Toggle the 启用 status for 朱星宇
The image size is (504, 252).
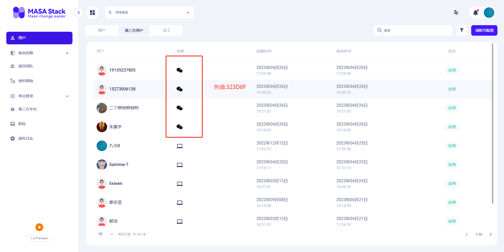(452, 127)
